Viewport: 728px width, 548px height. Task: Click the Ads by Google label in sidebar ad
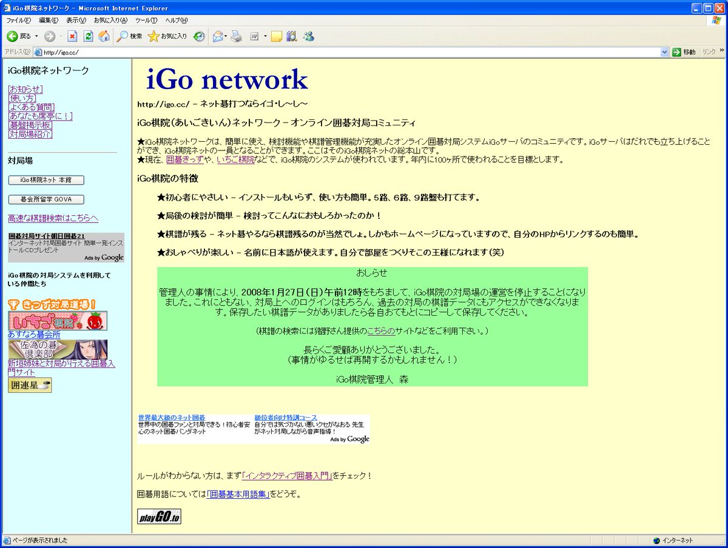104,258
